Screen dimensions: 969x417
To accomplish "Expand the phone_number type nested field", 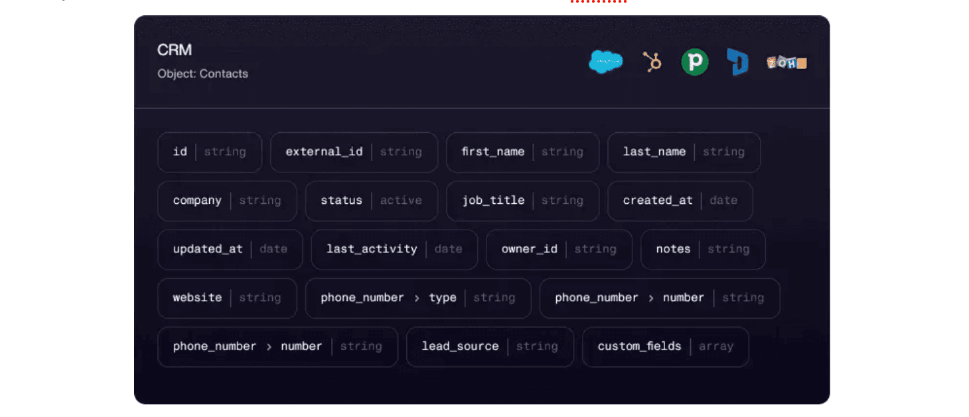I will [x=417, y=298].
